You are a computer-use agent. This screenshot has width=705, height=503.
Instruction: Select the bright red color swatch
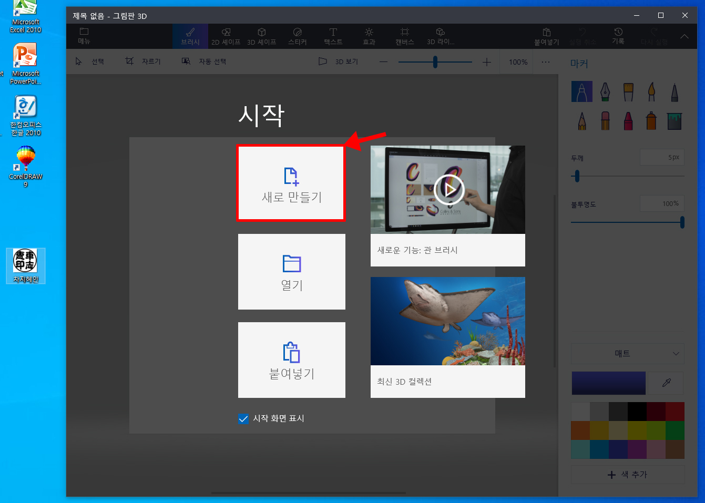(675, 412)
